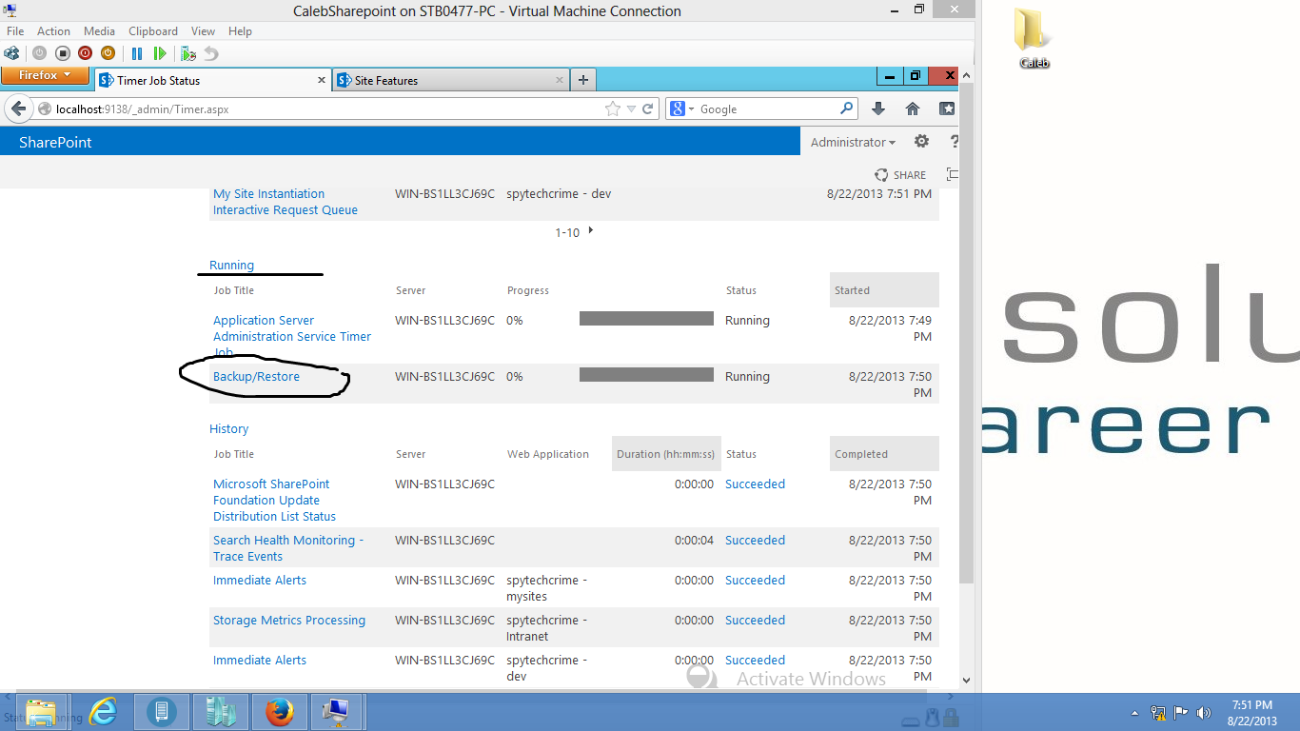Click the SharePoint brand text in header

pos(55,142)
